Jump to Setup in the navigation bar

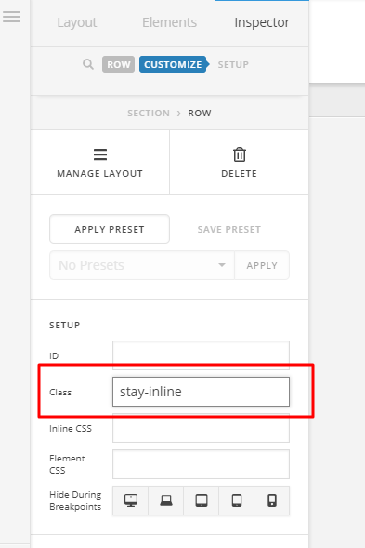click(x=233, y=64)
